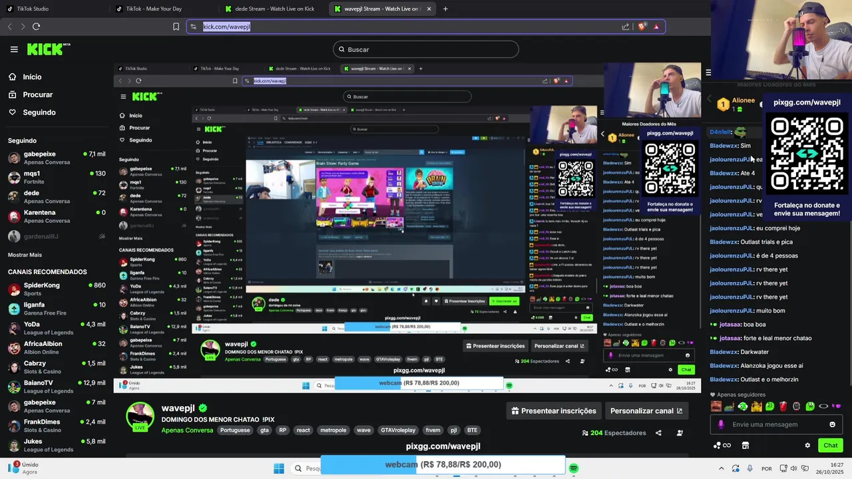Select the golden crown emote
The width and height of the screenshot is (852, 479).
pyautogui.click(x=756, y=406)
